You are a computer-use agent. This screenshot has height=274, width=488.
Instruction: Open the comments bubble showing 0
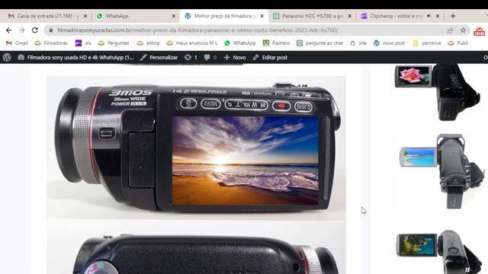pos(210,57)
